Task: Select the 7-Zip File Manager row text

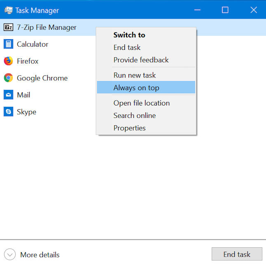Action: (47, 28)
